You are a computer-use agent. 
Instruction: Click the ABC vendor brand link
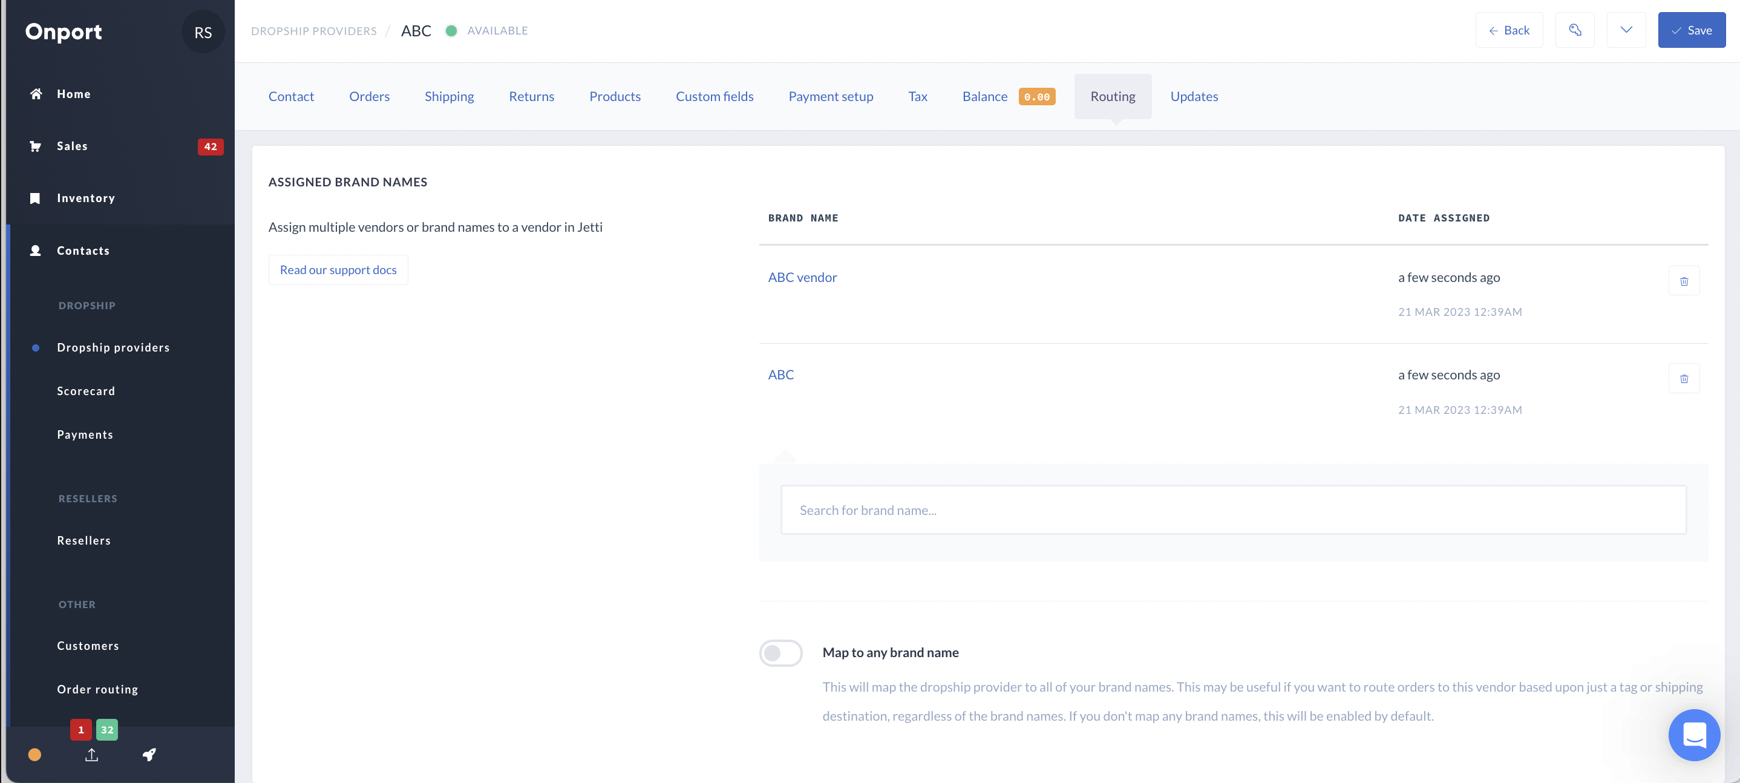click(x=802, y=277)
